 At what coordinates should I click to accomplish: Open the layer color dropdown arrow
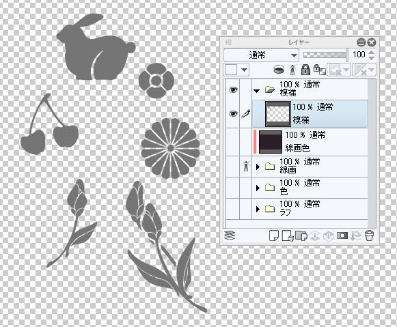coord(244,70)
